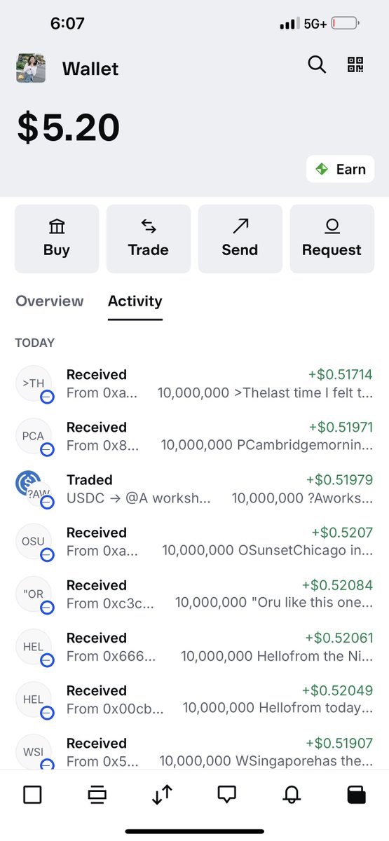389x841 pixels.
Task: Open the Trade swap arrows button
Action: (149, 238)
